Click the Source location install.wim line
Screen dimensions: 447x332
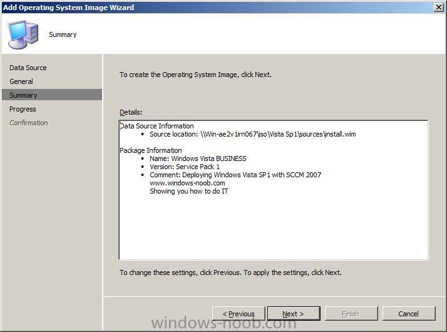pos(252,134)
